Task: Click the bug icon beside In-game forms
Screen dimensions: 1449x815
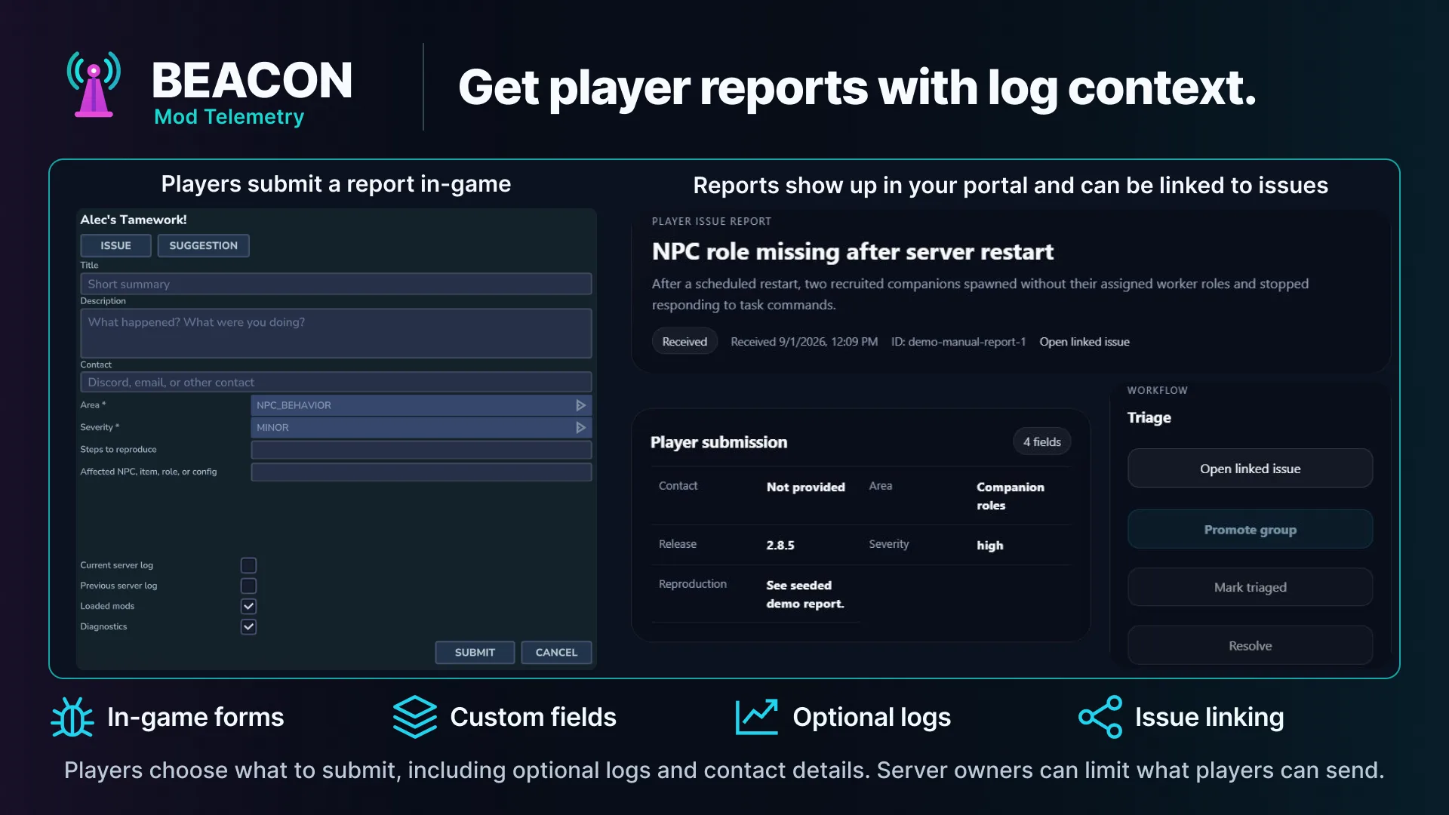Action: (72, 717)
